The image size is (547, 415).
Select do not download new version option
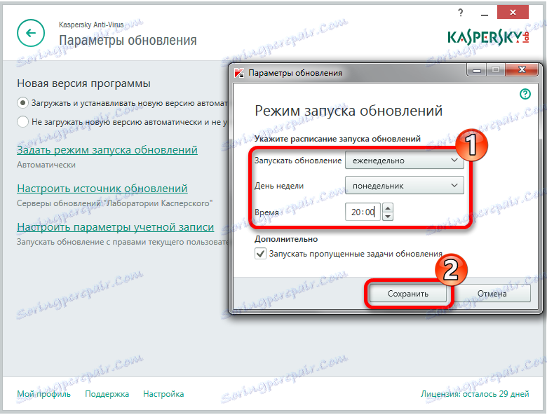tap(22, 122)
